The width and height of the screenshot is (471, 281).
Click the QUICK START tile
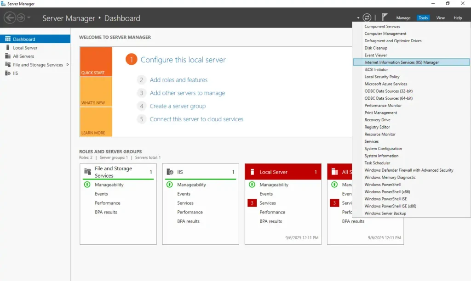pyautogui.click(x=96, y=62)
